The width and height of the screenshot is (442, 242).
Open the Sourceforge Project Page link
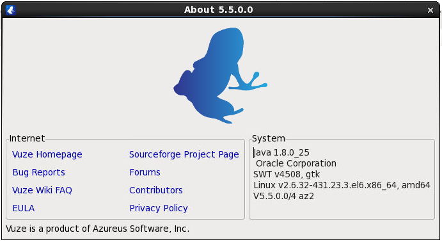coord(184,154)
